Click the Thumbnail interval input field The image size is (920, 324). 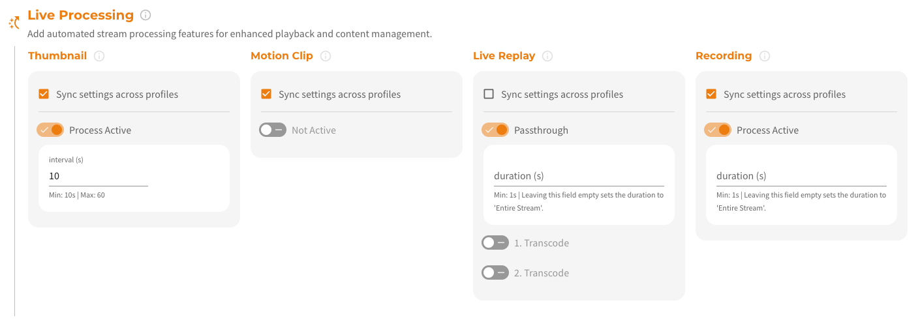click(98, 176)
